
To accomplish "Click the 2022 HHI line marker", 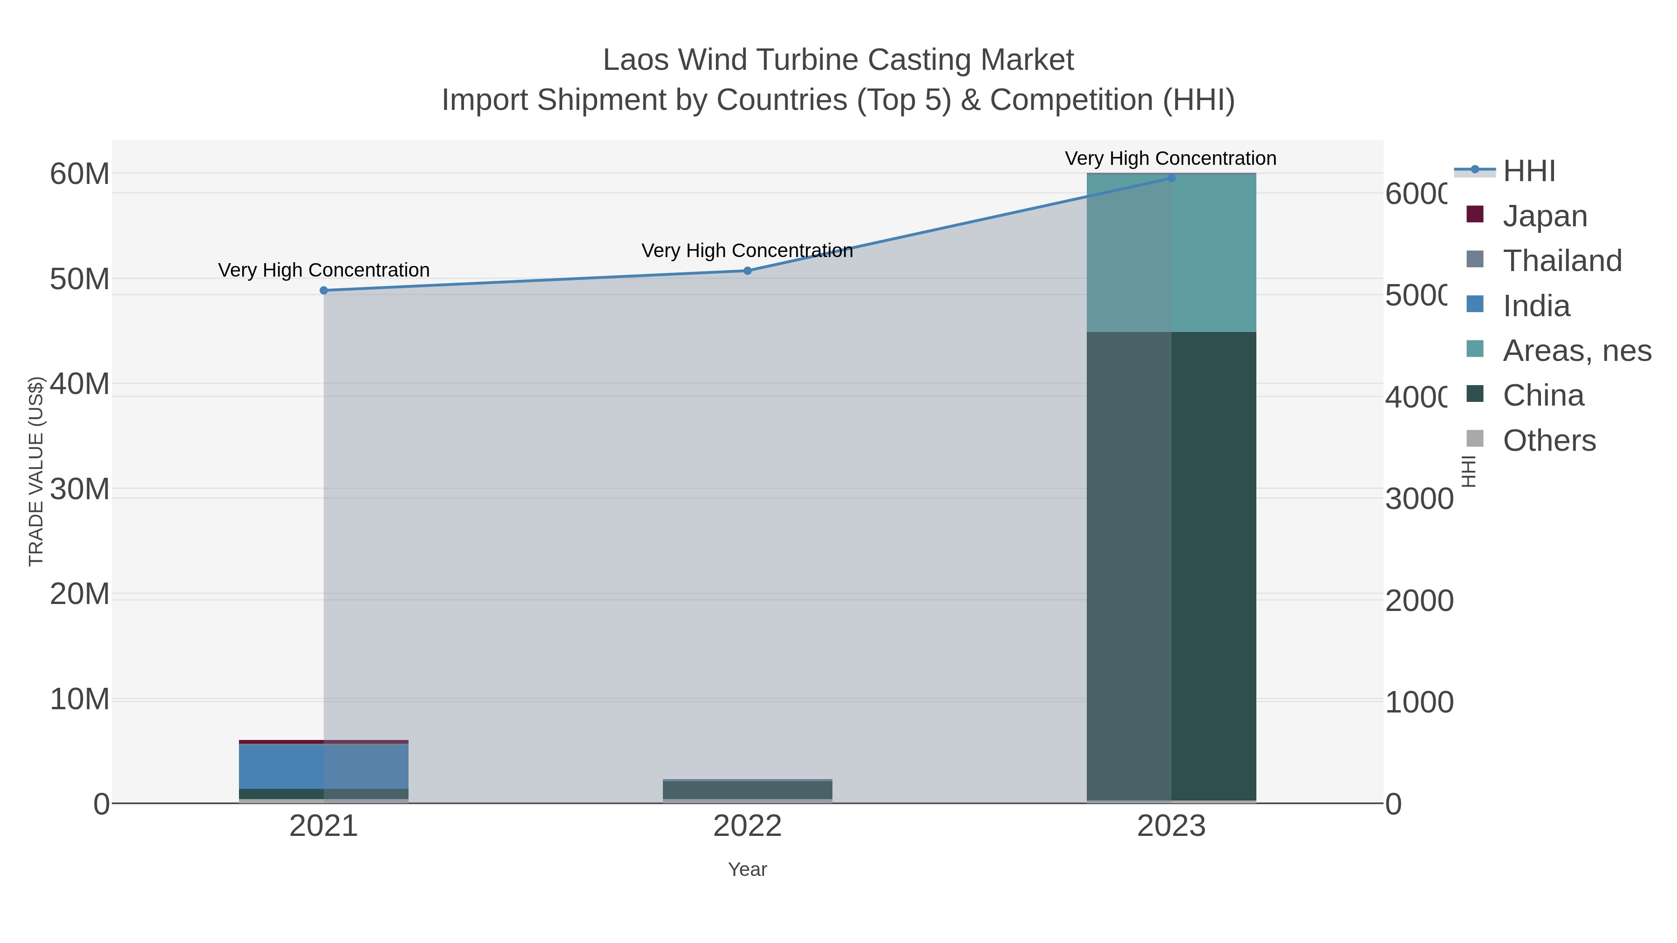I will click(x=747, y=271).
